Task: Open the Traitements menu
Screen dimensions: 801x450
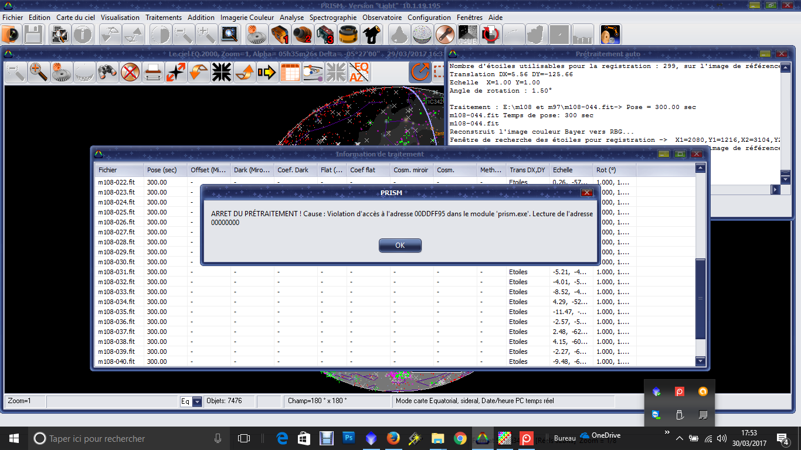Action: pyautogui.click(x=164, y=18)
